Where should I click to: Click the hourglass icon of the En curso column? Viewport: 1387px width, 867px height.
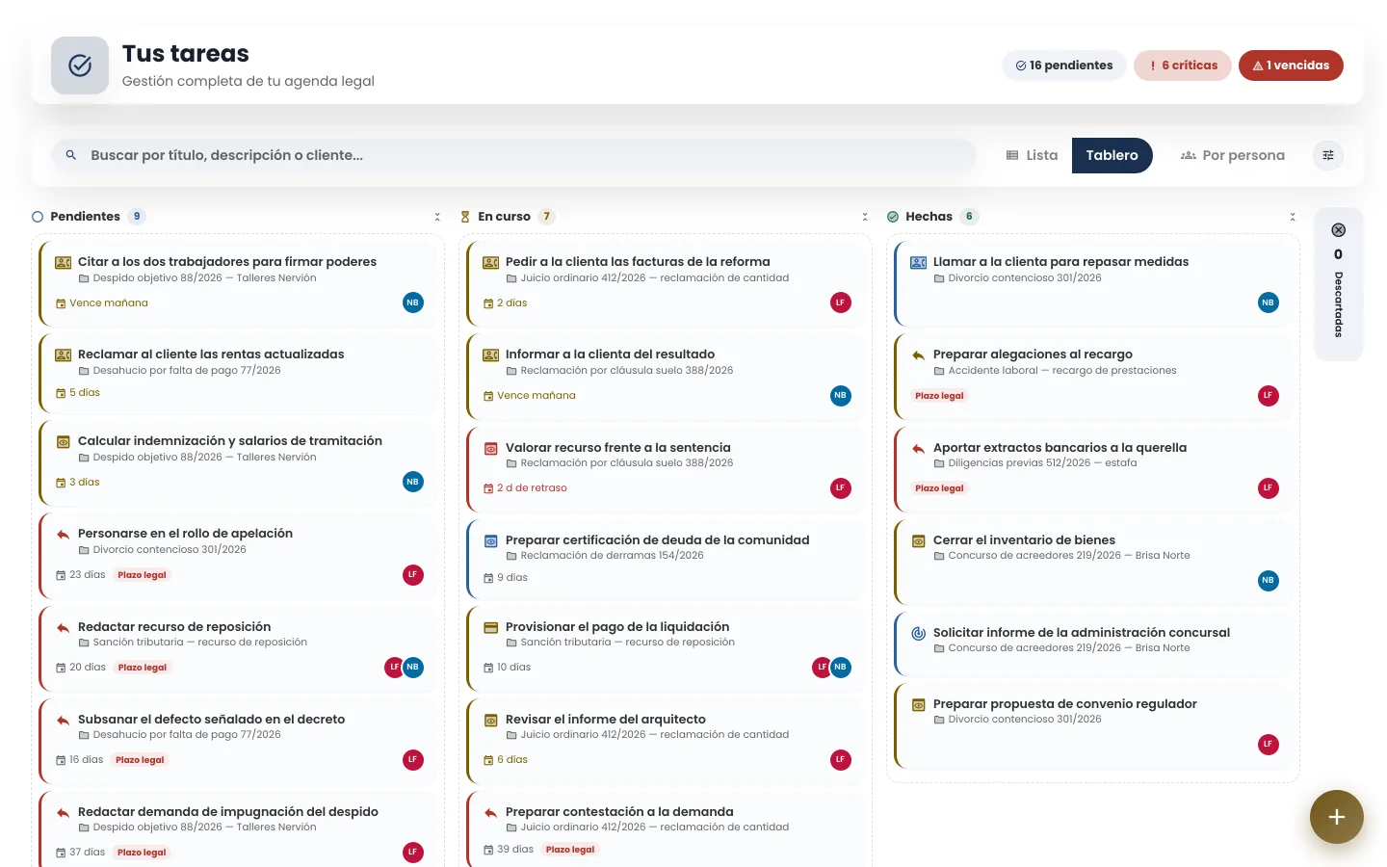465,217
